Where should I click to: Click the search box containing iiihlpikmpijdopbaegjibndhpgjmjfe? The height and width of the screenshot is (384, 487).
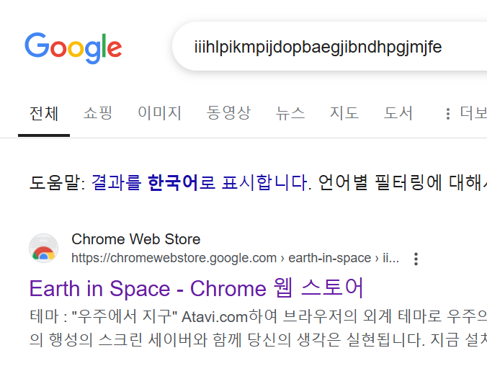329,47
